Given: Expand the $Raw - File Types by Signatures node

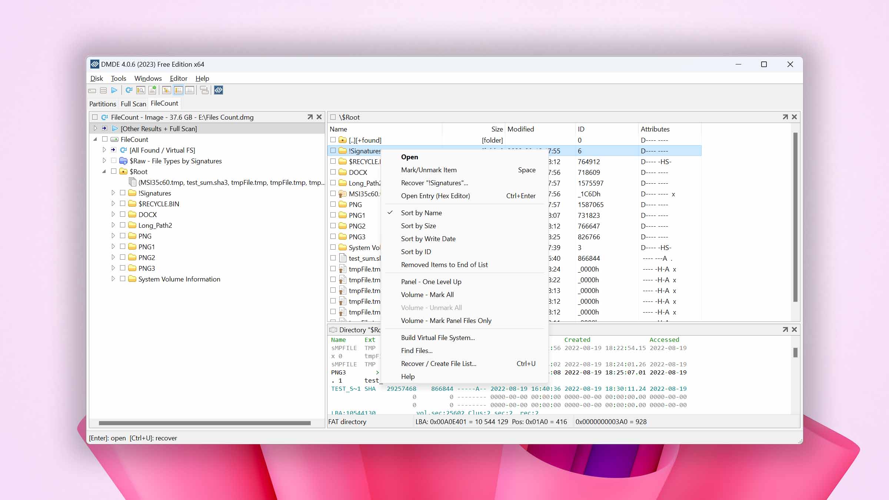Looking at the screenshot, I should [104, 161].
